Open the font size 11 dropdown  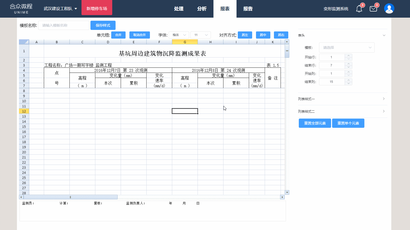coord(201,35)
